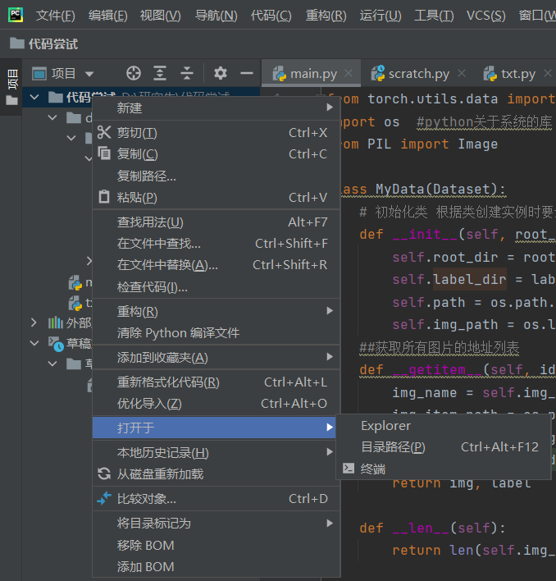Select 在文件中替换(A)... menu entry
Image resolution: width=556 pixels, height=581 pixels.
tap(216, 264)
